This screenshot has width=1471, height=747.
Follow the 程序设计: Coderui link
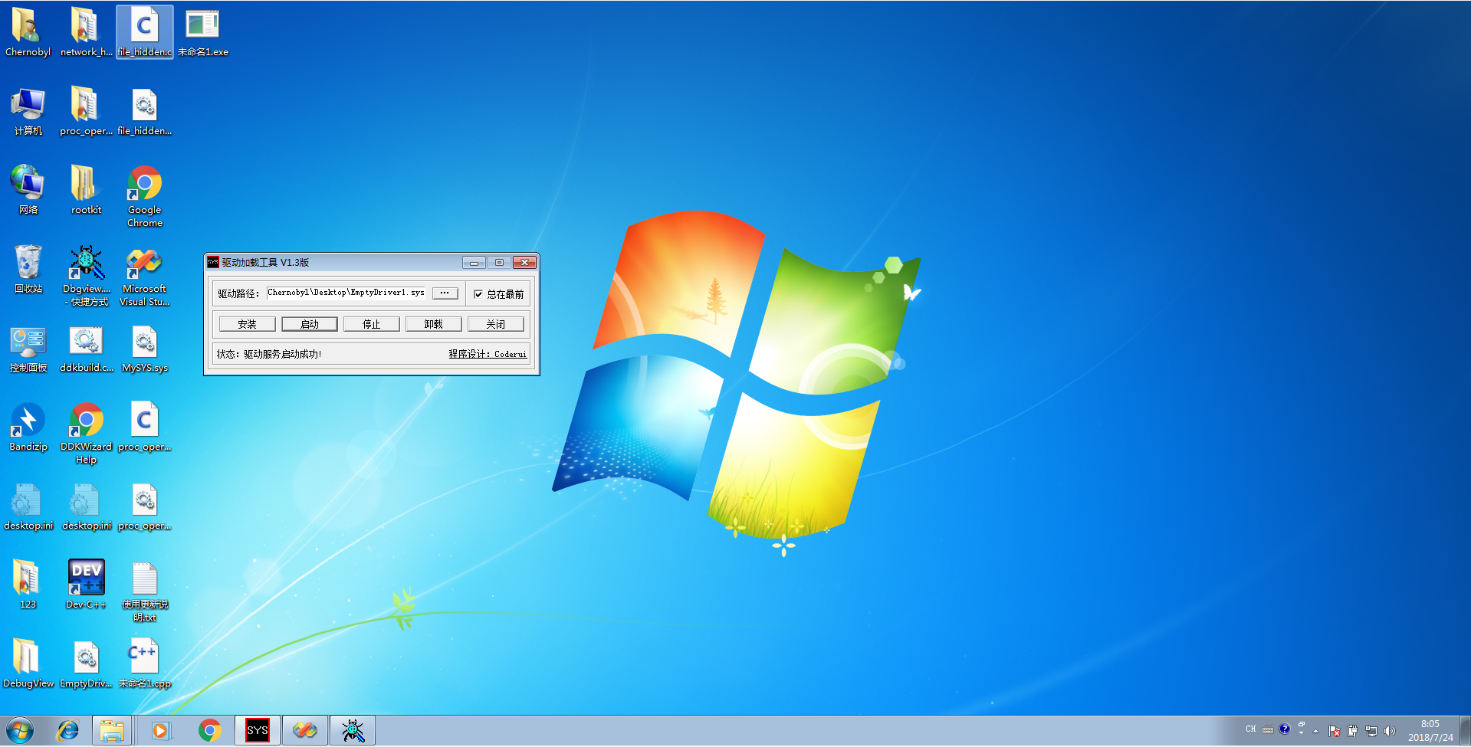488,354
